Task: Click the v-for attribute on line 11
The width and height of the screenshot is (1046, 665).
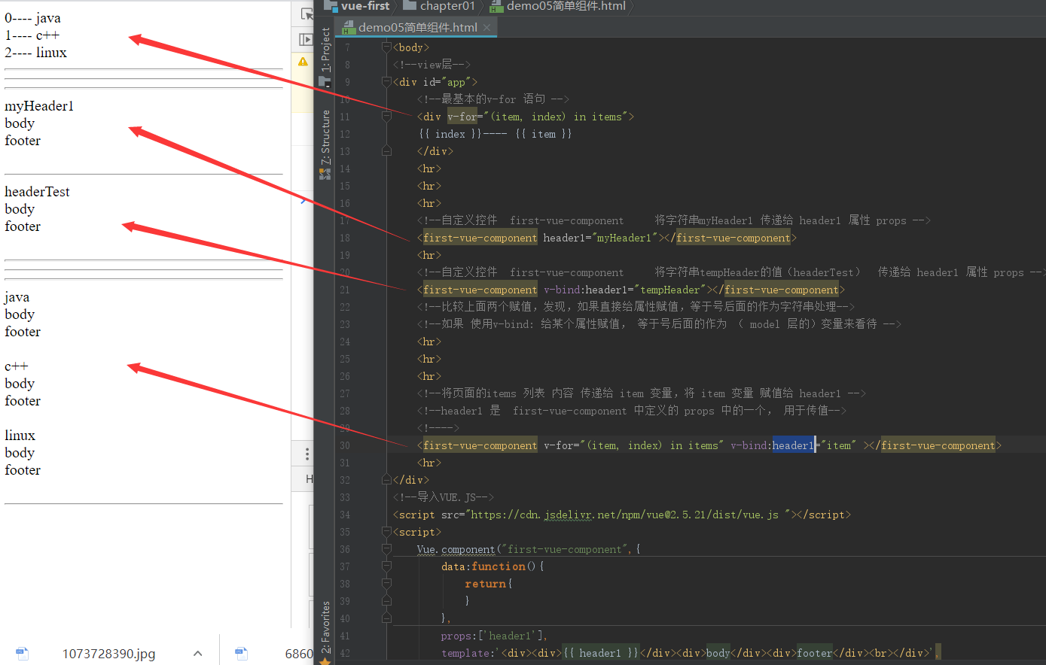Action: tap(462, 117)
